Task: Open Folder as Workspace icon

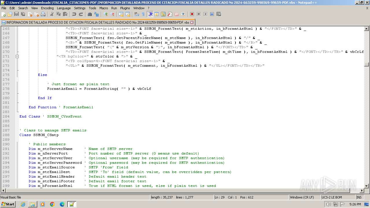Action: (177, 14)
